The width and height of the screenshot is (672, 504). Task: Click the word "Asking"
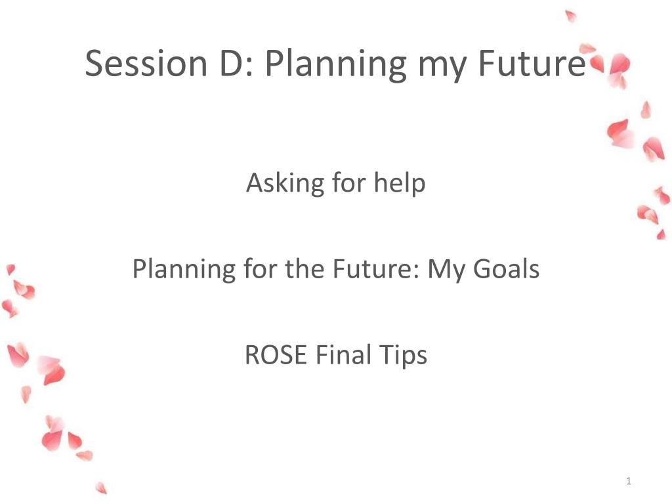click(x=285, y=184)
